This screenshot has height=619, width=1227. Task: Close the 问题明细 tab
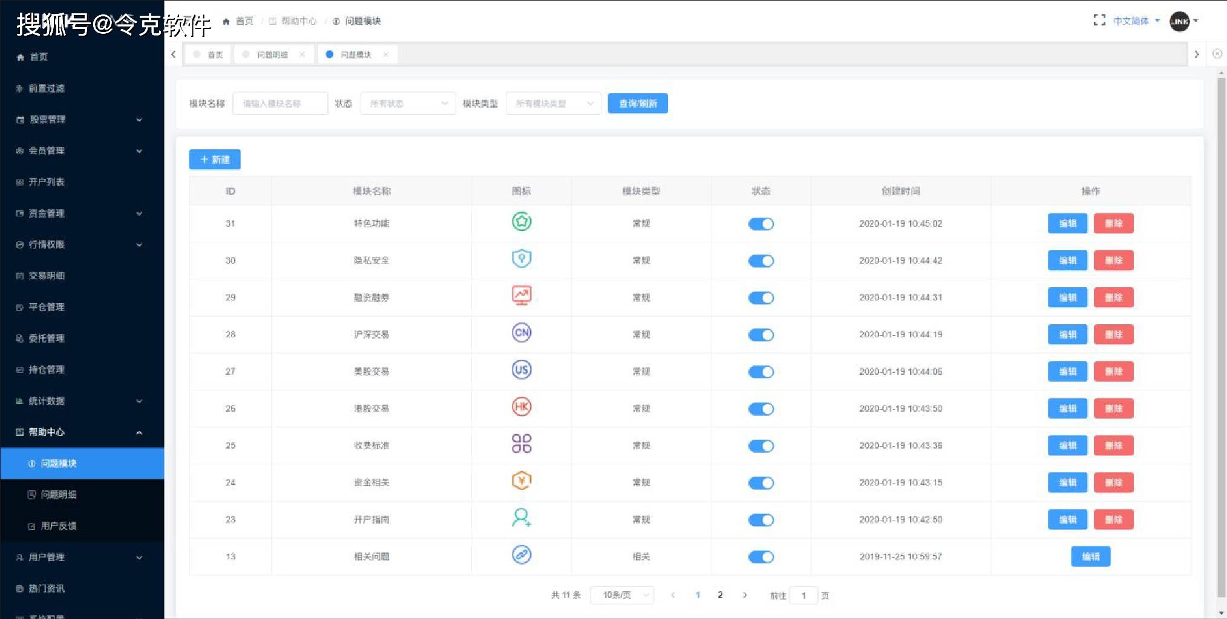coord(303,54)
